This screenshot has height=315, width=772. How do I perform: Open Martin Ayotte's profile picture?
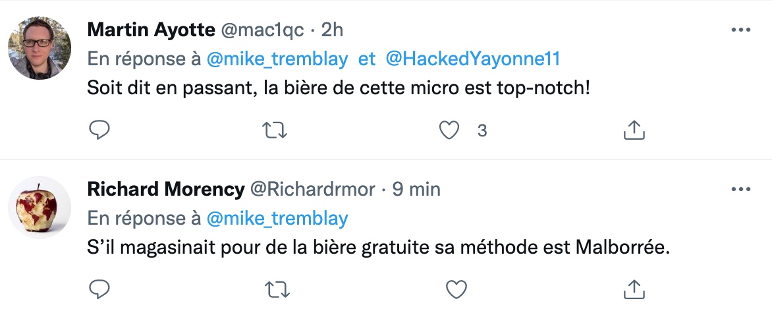click(40, 47)
